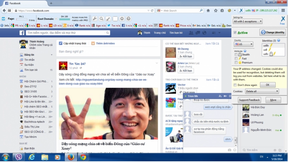Enable the Premium attribute checkbox
Image resolution: width=288 pixels, height=163 pixels.
[236, 63]
